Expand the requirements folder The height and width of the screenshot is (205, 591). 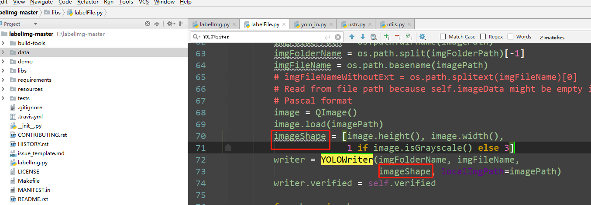tap(3, 80)
